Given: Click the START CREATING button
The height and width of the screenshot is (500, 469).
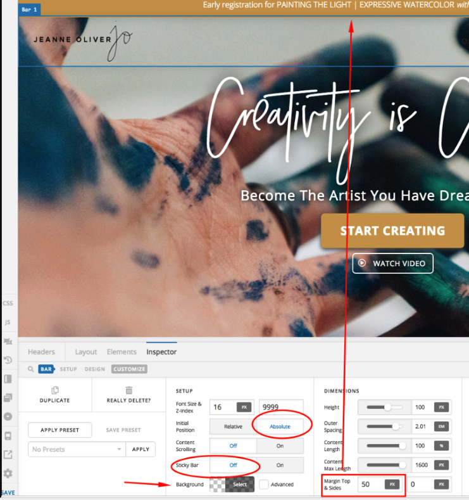Looking at the screenshot, I should point(392,231).
